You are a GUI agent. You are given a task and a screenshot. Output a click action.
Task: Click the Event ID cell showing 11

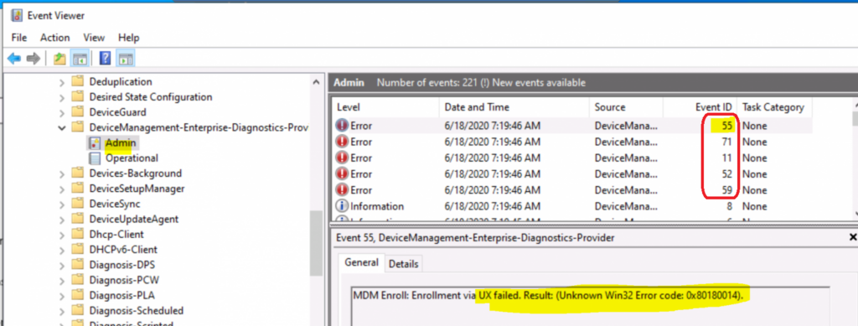[726, 158]
